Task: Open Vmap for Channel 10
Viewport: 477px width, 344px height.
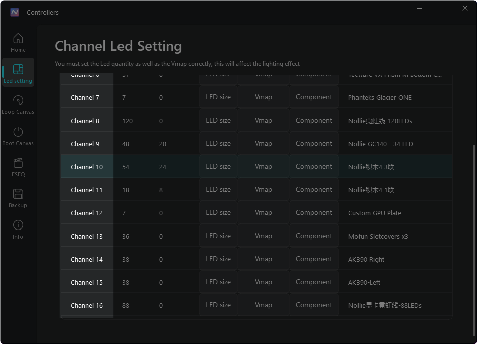Action: (x=263, y=166)
